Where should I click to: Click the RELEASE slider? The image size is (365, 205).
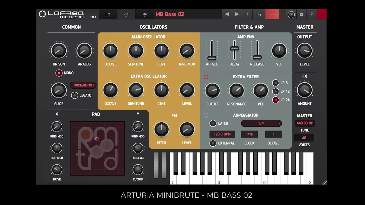257,50
